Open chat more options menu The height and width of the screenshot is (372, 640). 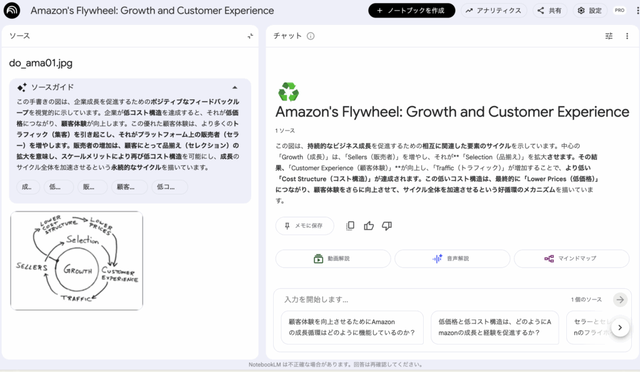(627, 36)
